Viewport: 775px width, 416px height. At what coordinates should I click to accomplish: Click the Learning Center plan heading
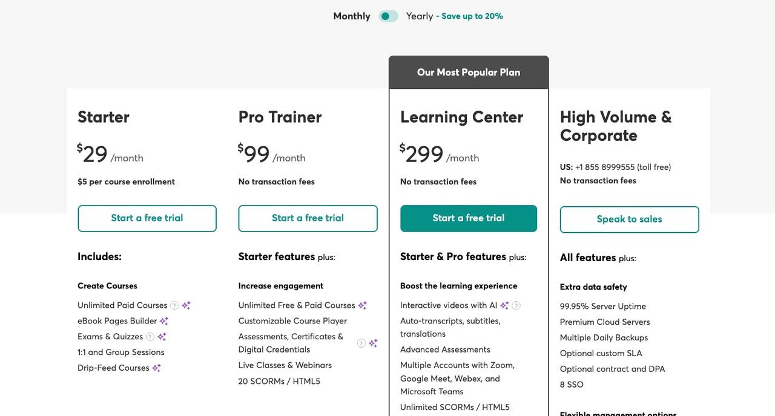click(x=461, y=117)
